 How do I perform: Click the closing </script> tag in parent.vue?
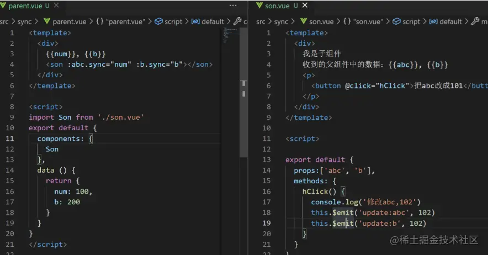tap(47, 245)
